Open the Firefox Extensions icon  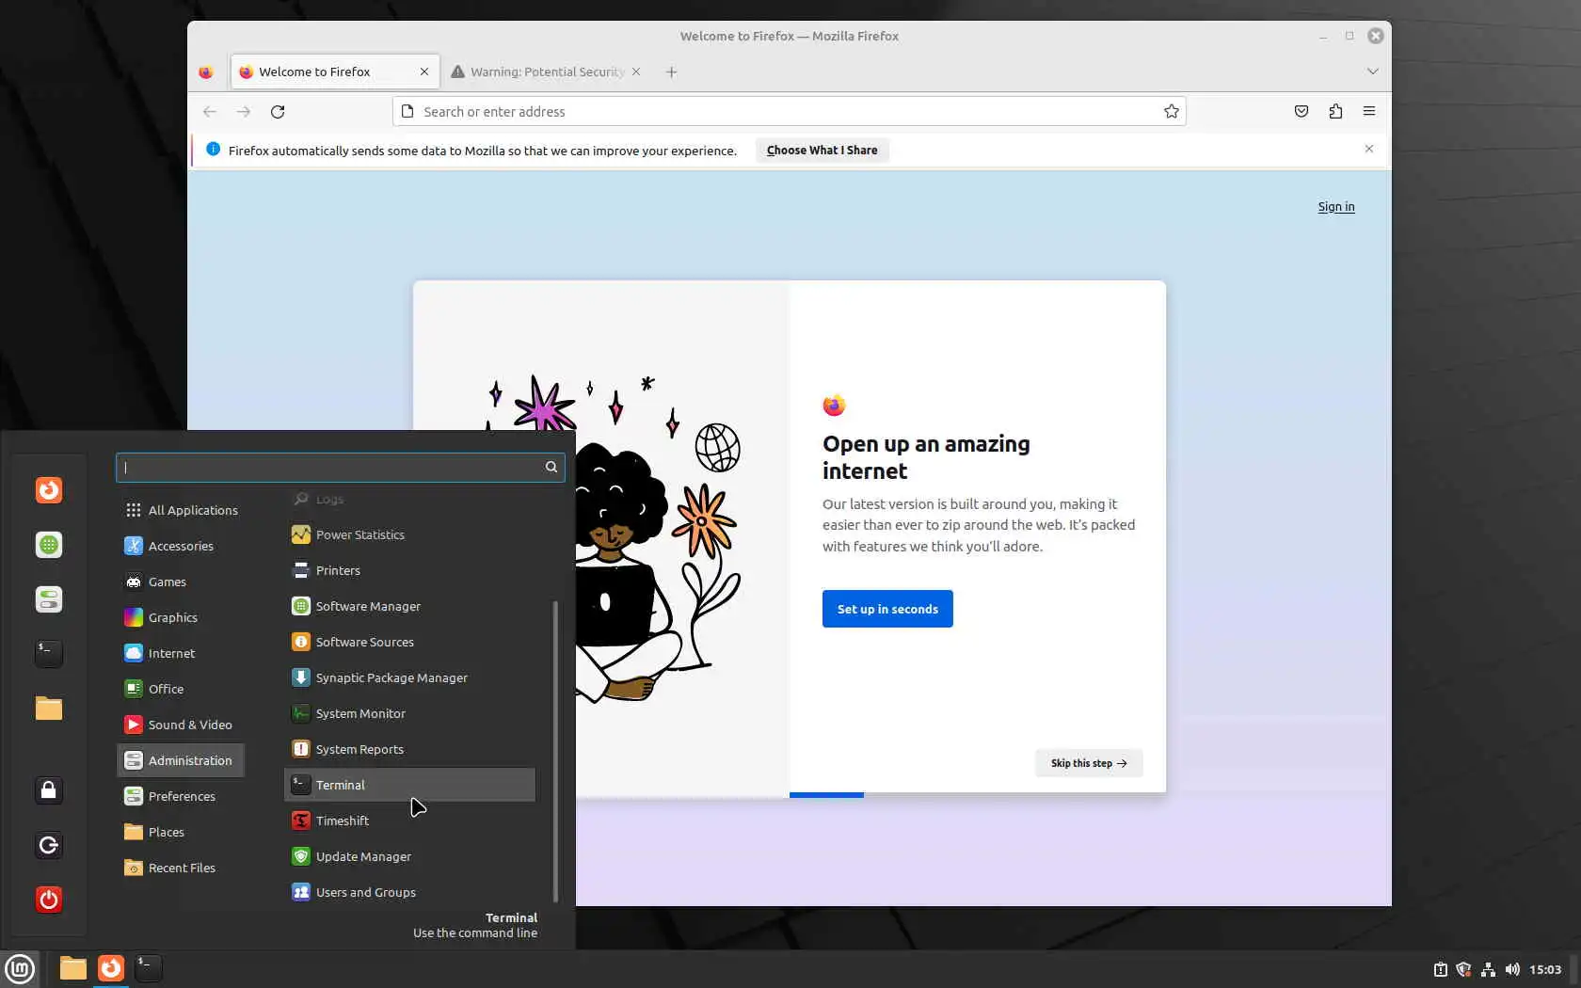tap(1335, 112)
